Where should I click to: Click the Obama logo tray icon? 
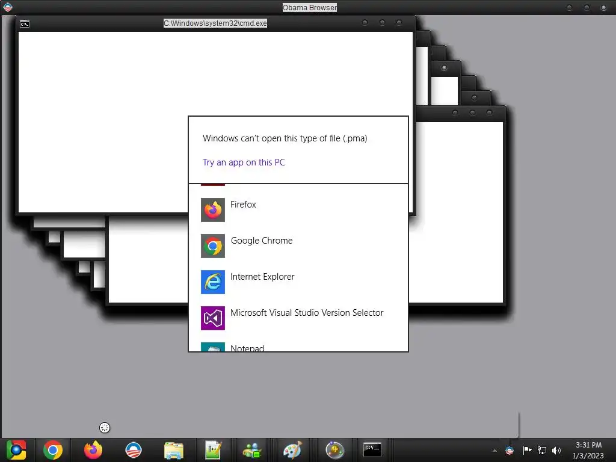click(x=510, y=450)
